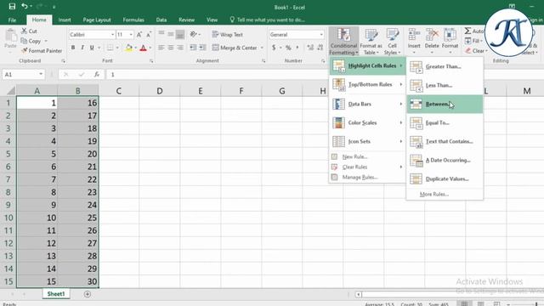Open Conditional Formatting dropdown button

point(343,42)
